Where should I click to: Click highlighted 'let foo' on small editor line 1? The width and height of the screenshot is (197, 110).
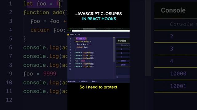tap(80, 39)
